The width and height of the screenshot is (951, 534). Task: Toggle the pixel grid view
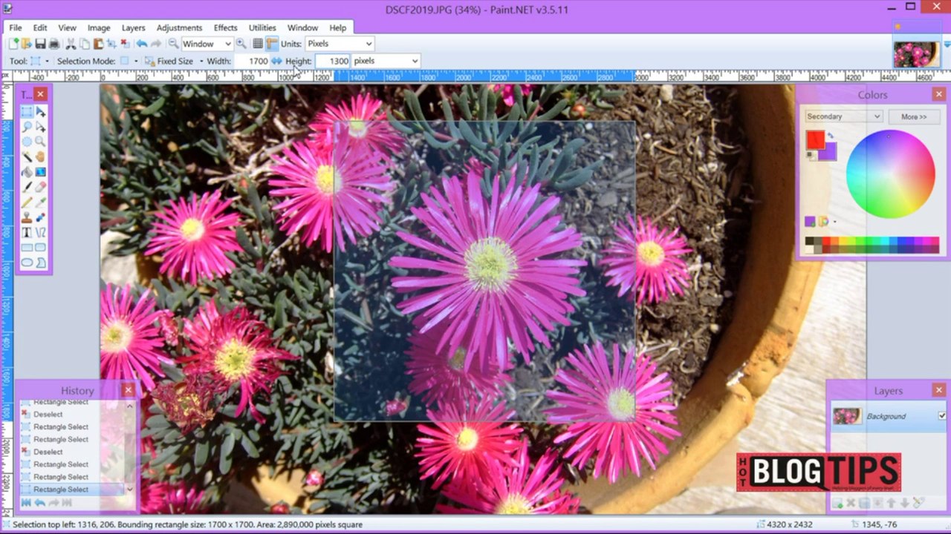(x=258, y=44)
